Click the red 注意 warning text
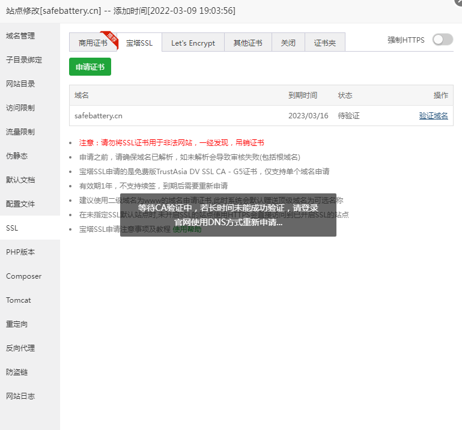The image size is (462, 430). (171, 143)
